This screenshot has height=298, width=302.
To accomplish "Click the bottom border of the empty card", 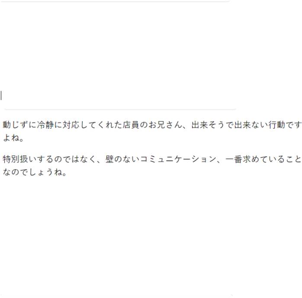I will (x=120, y=110).
